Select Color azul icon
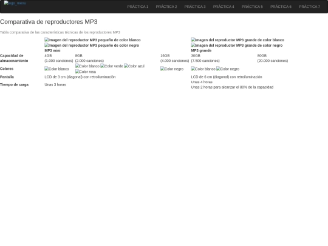The width and height of the screenshot is (328, 246). coord(134,66)
